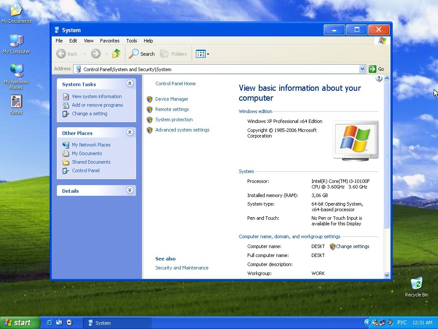The image size is (438, 329).
Task: Collapse the System Tasks panel
Action: pyautogui.click(x=130, y=84)
